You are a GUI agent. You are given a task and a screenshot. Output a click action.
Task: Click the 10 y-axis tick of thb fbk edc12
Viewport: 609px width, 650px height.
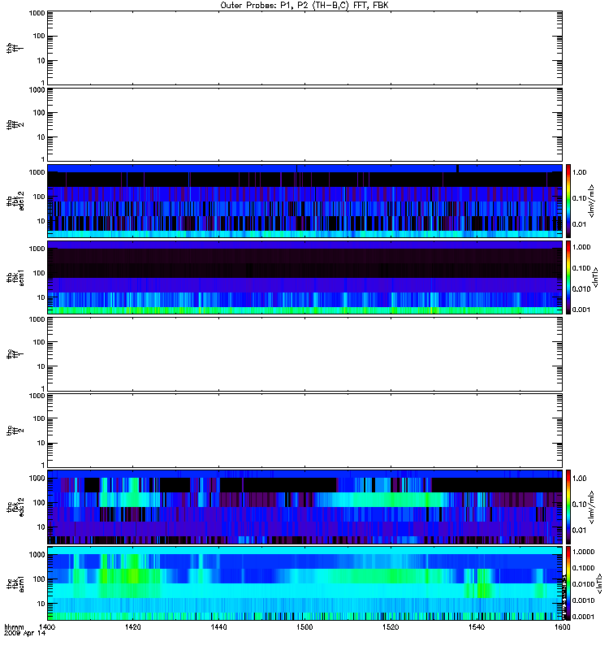pos(41,221)
